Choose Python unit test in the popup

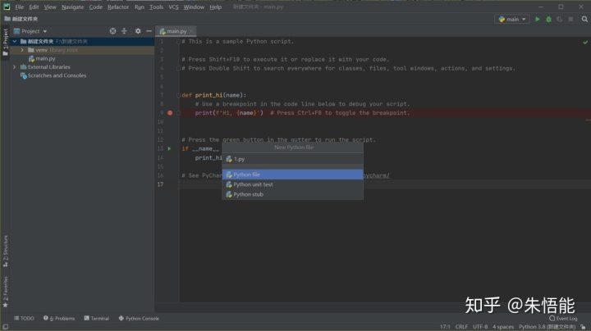pyautogui.click(x=293, y=184)
